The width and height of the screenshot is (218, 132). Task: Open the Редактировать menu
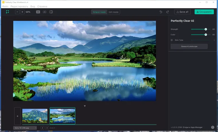19,6
